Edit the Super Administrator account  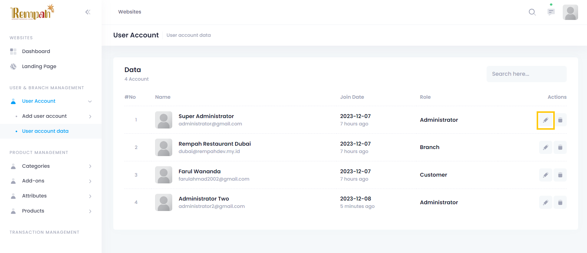(x=546, y=120)
